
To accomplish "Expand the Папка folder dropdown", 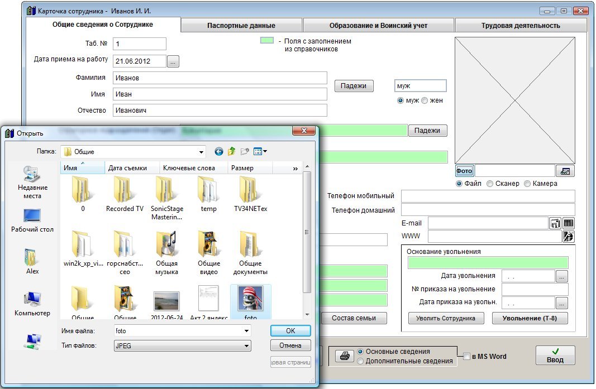I will click(201, 152).
